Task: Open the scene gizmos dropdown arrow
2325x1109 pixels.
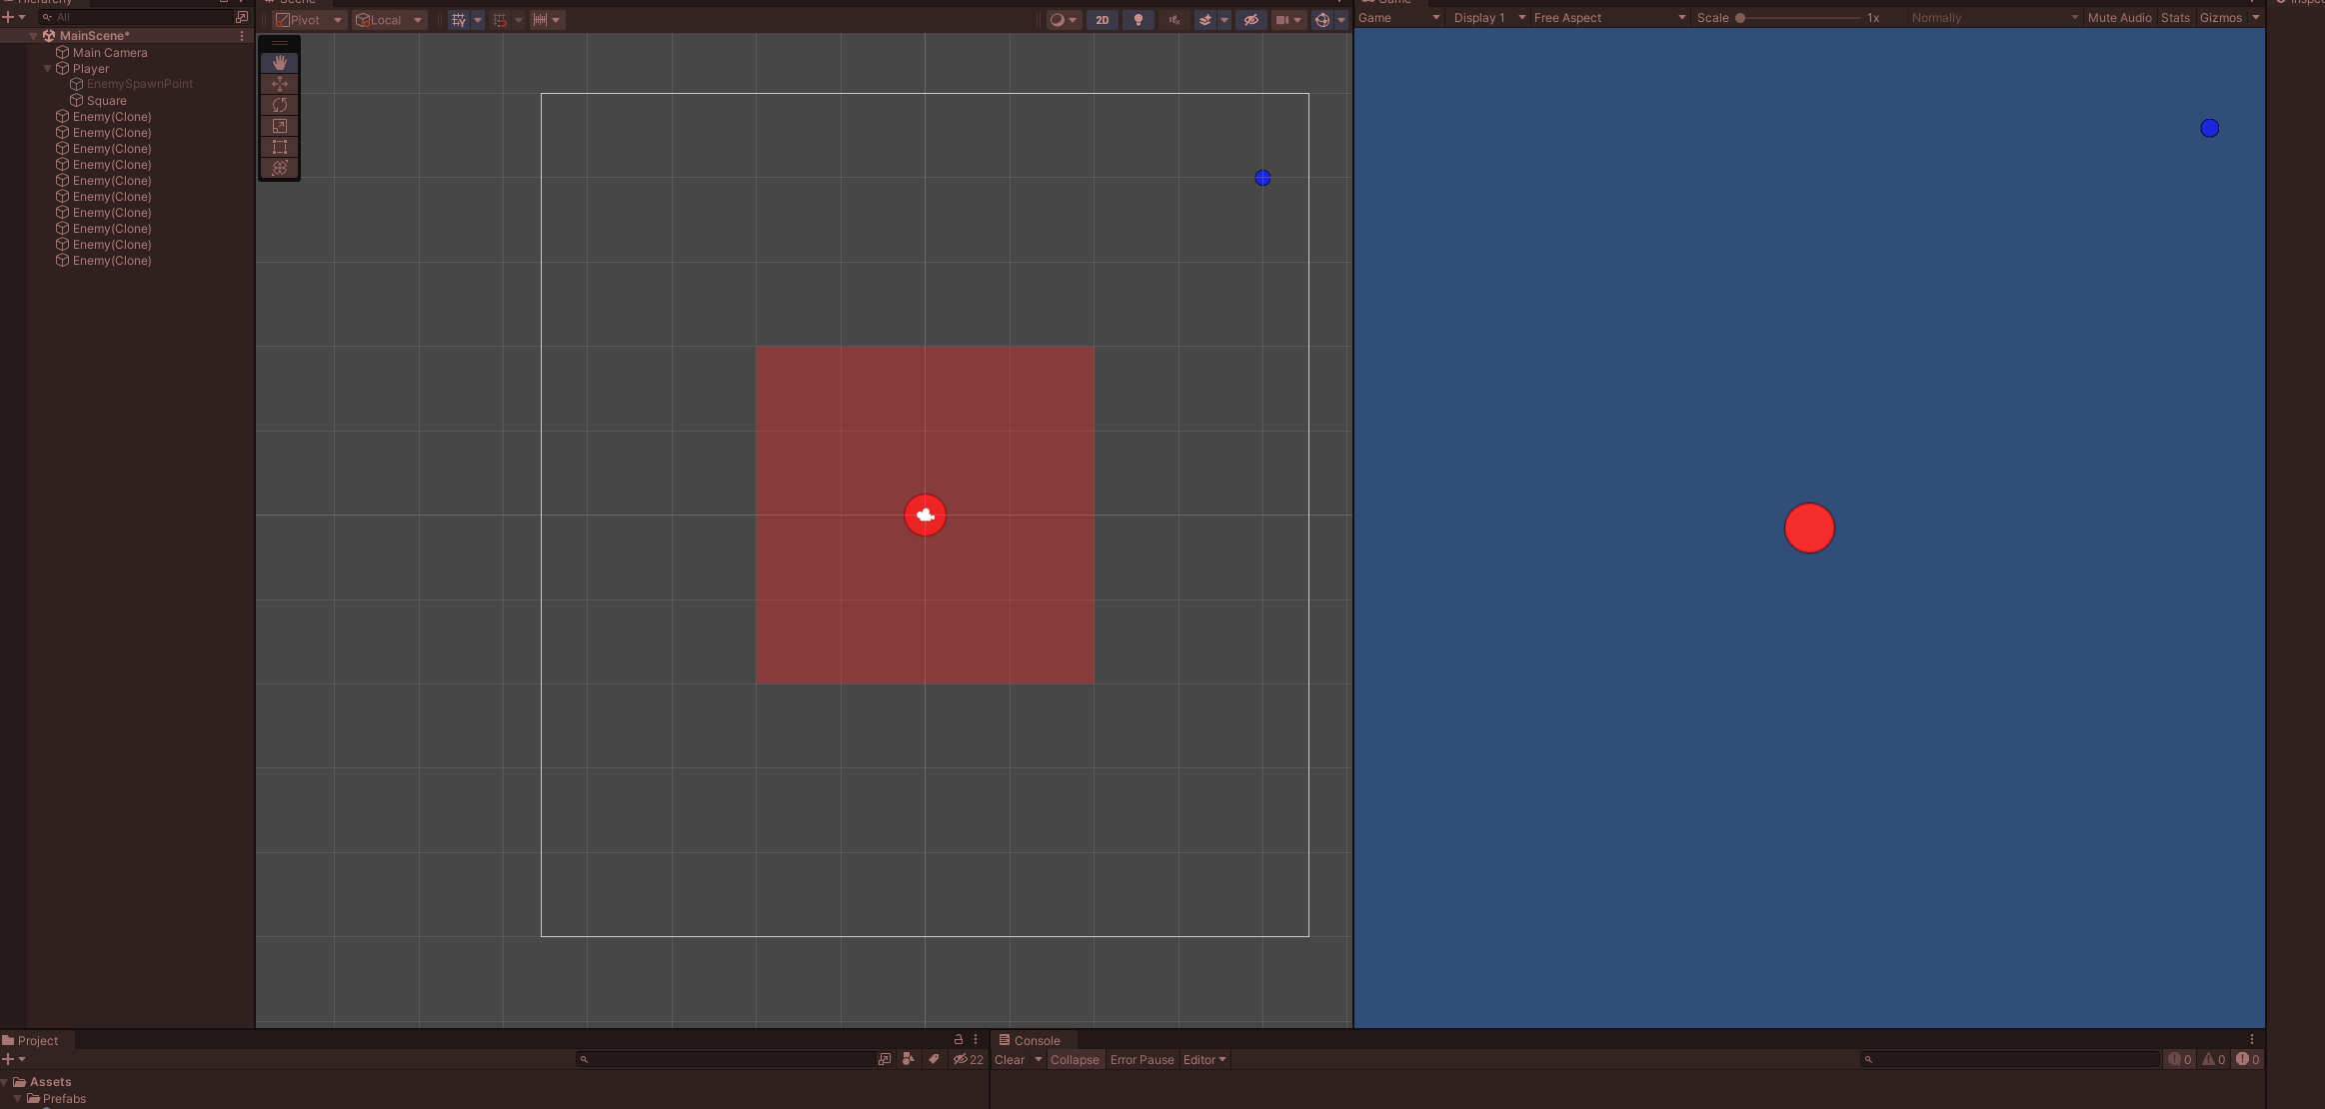Action: point(1341,20)
